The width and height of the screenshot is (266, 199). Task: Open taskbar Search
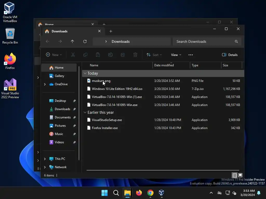pos(116,193)
